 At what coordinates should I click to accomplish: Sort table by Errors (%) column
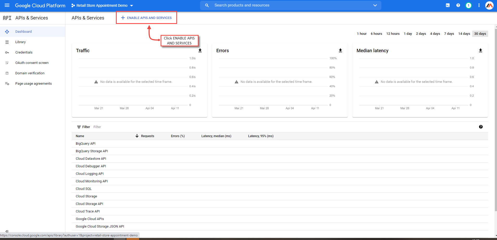pos(178,136)
